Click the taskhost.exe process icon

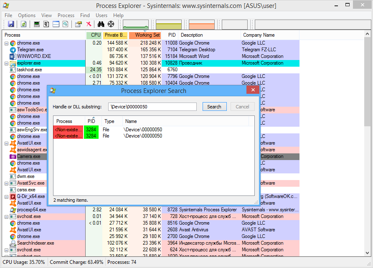(13, 70)
